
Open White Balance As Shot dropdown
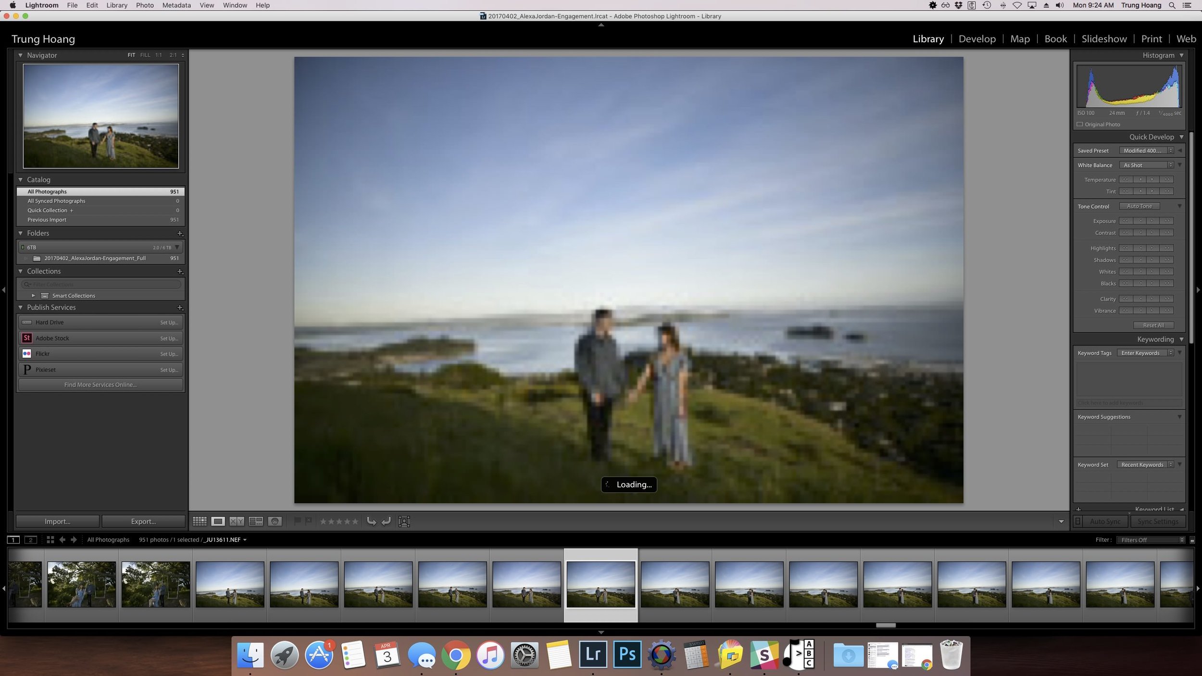tap(1147, 165)
